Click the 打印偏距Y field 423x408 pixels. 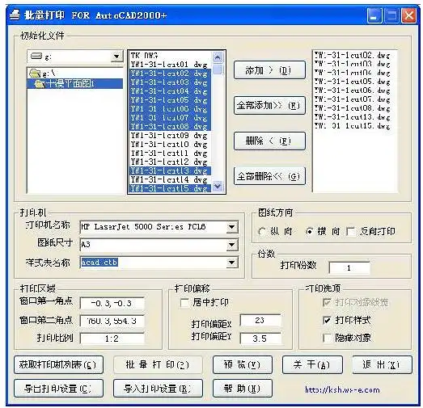(x=260, y=339)
